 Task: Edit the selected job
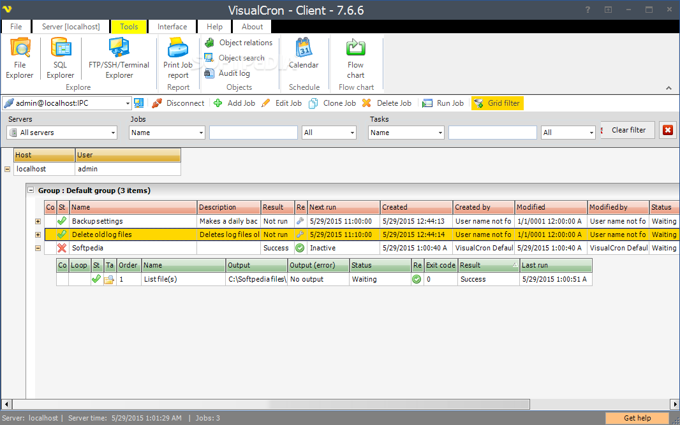tap(282, 103)
